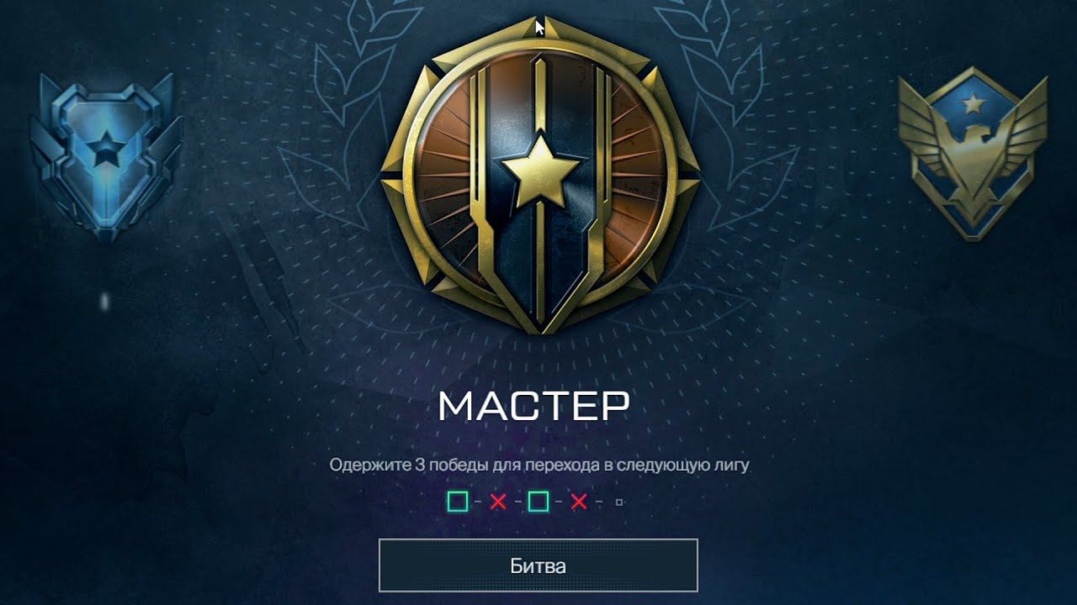Select the first green win square
1077x605 pixels.
tap(457, 502)
